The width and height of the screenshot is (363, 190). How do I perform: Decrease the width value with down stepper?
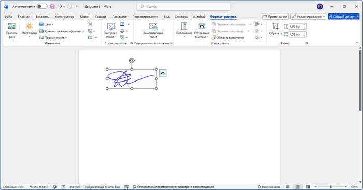305,36
